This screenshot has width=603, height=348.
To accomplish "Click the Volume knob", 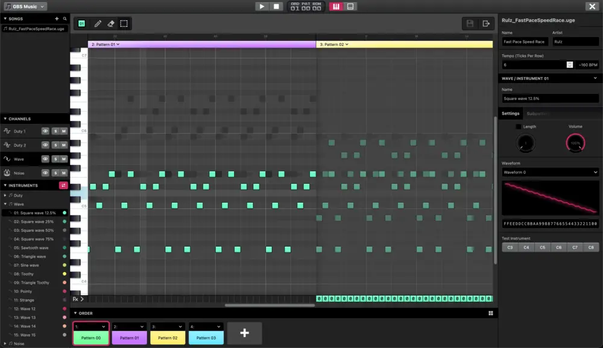I will pos(575,143).
